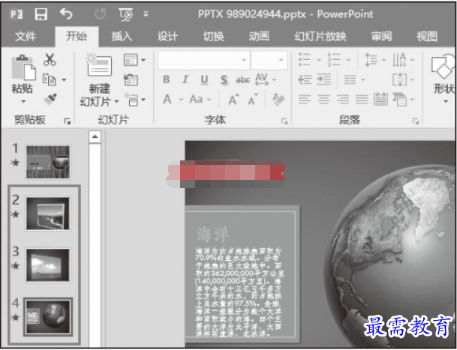Toggle Italic formatting
This screenshot has width=457, height=350.
(185, 79)
